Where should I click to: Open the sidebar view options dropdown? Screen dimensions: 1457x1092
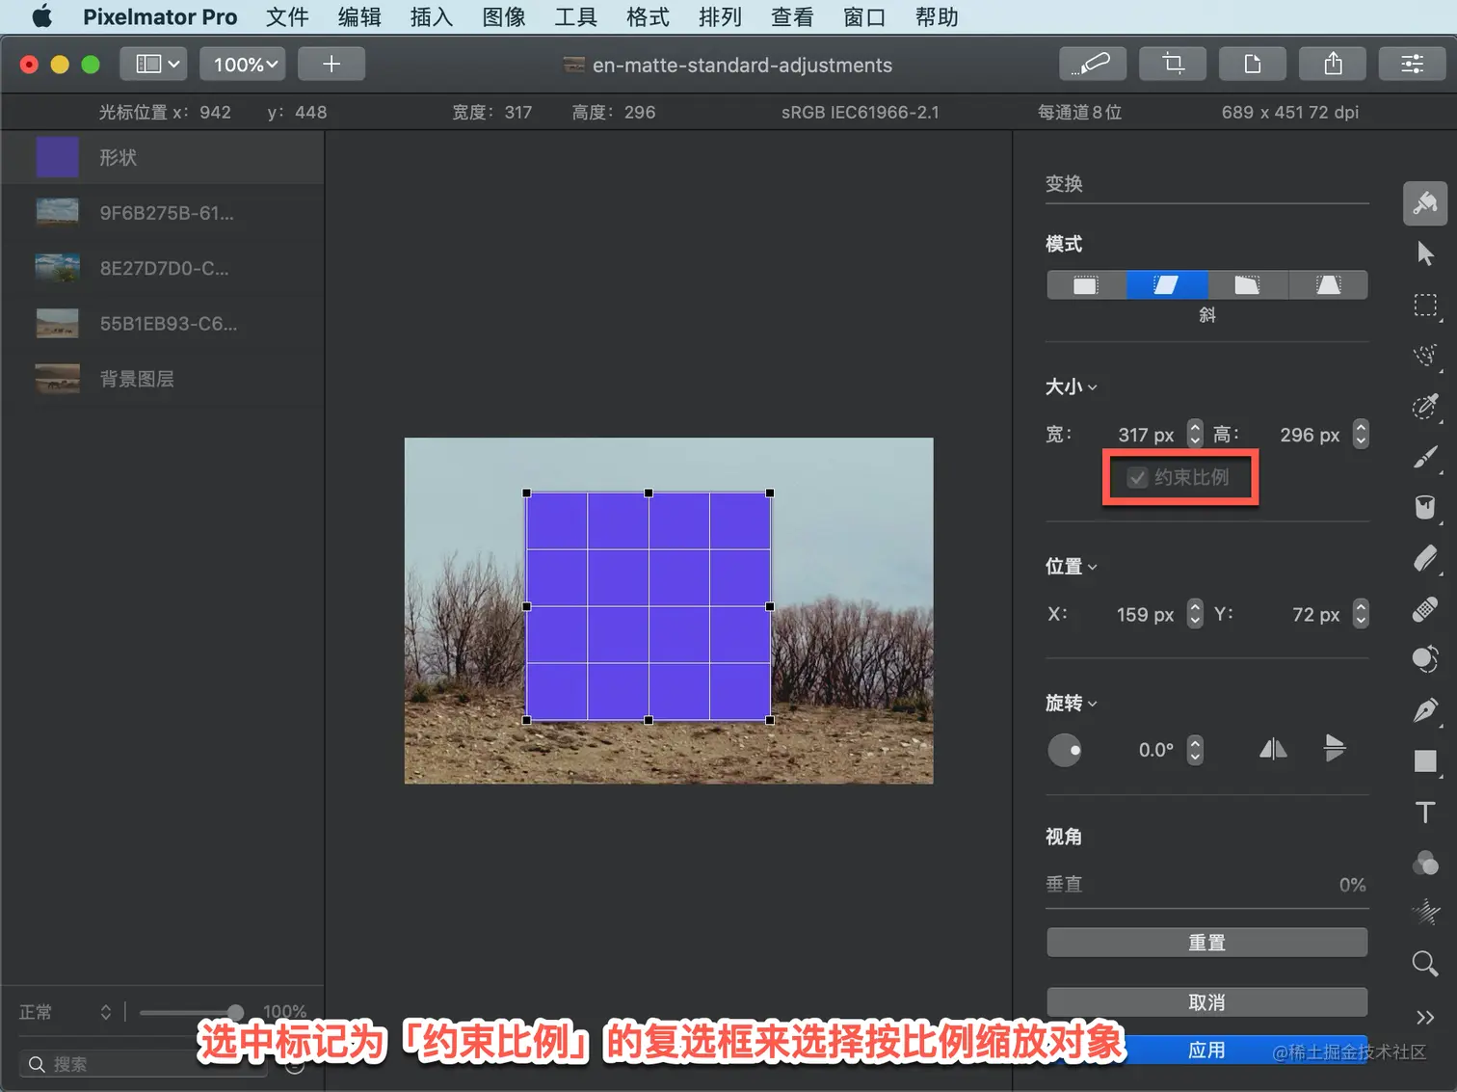point(153,64)
